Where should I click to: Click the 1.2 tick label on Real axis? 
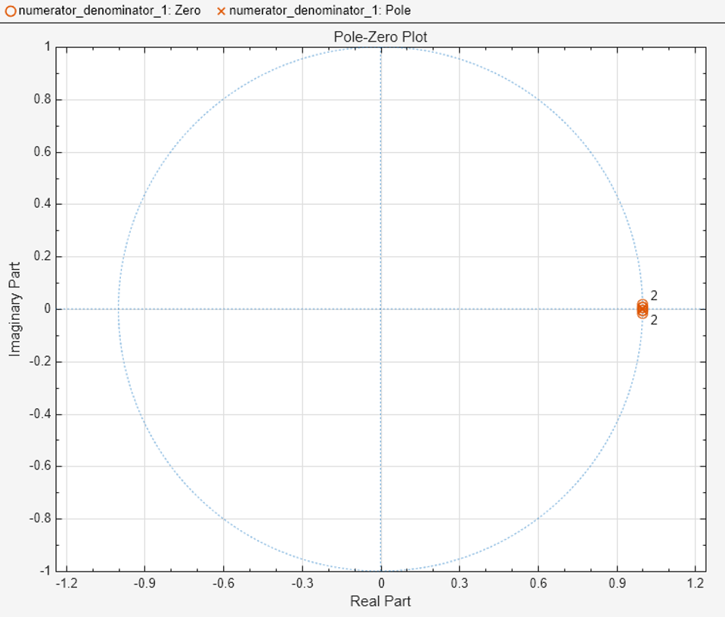tap(696, 583)
